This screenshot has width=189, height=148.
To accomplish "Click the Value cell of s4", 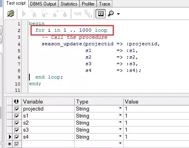I will pyautogui.click(x=156, y=137).
